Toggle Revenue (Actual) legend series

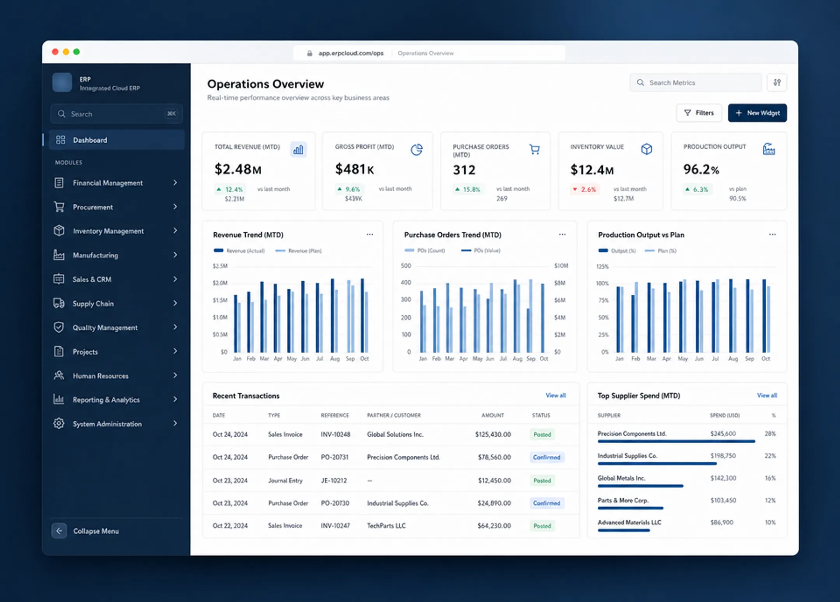pos(239,251)
